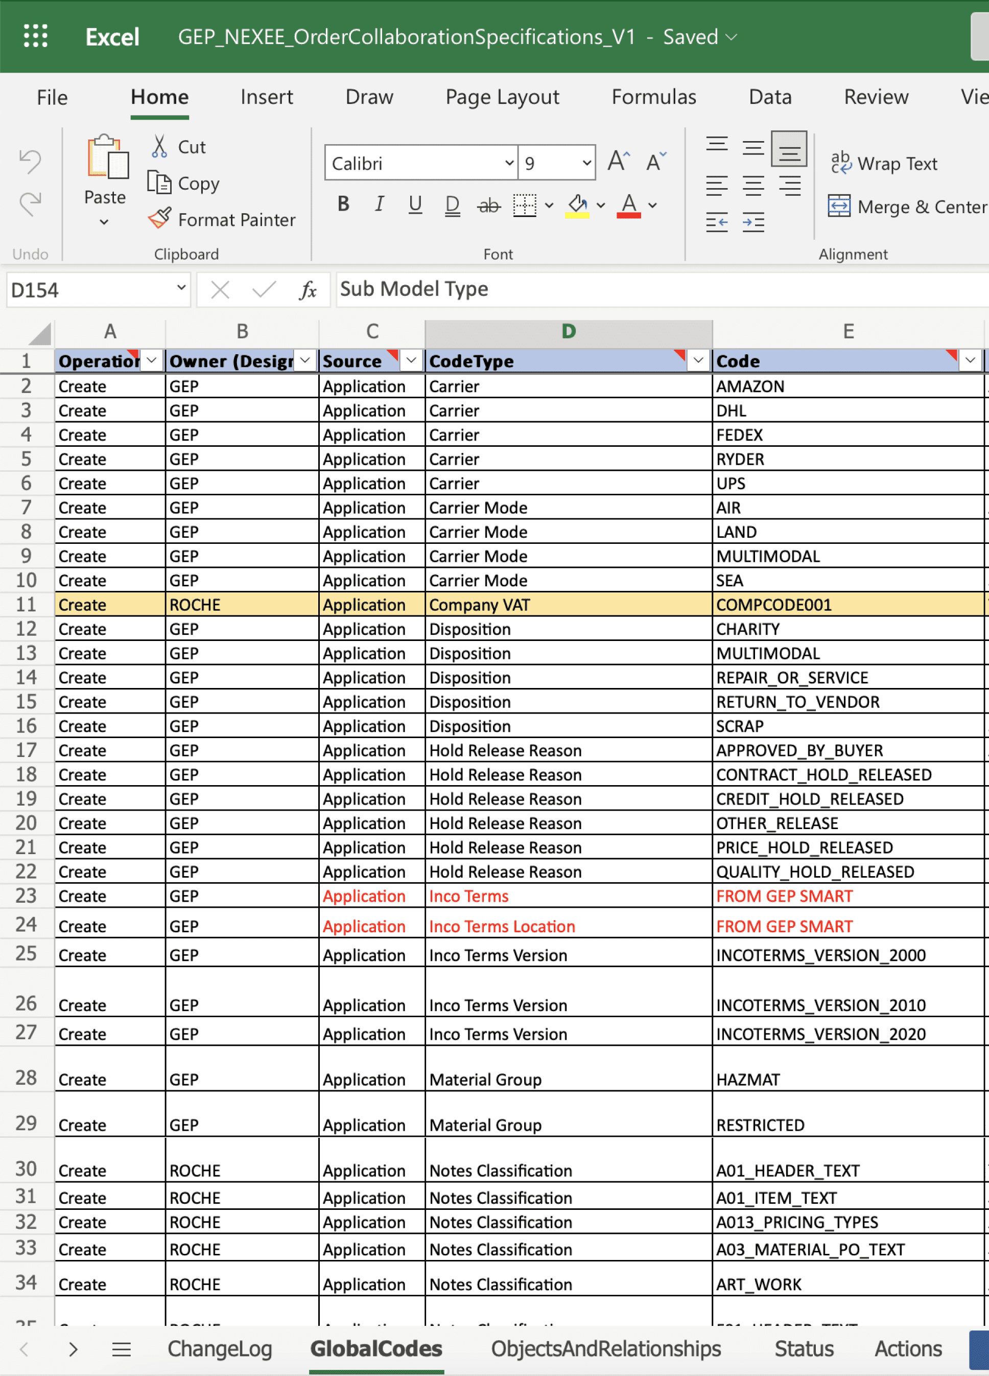Viewport: 989px width, 1376px height.
Task: Click the Increase Font Size icon
Action: click(619, 162)
